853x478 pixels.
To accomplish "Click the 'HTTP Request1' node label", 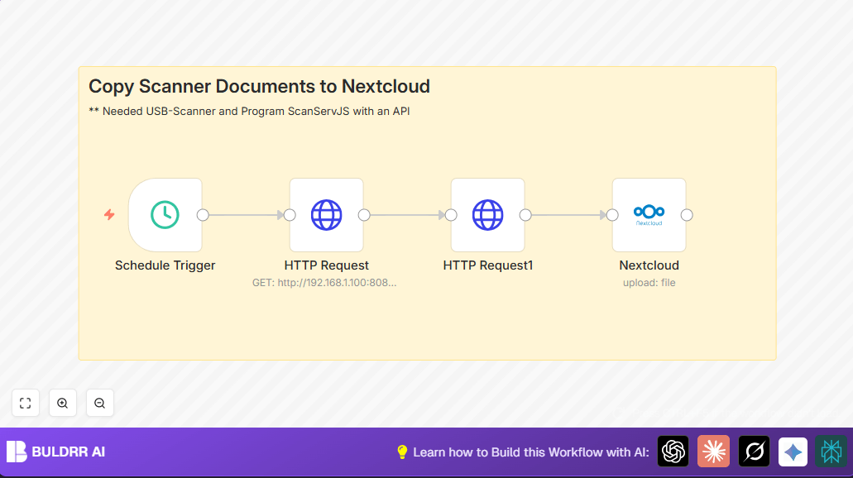I will (x=488, y=265).
